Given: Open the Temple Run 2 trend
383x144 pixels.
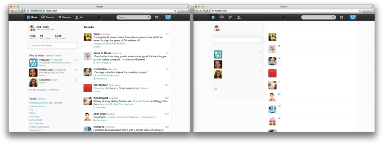Looking at the screenshot, I should click(36, 130).
